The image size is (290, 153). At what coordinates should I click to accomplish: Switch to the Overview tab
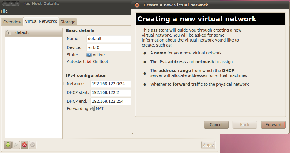pos(12,22)
